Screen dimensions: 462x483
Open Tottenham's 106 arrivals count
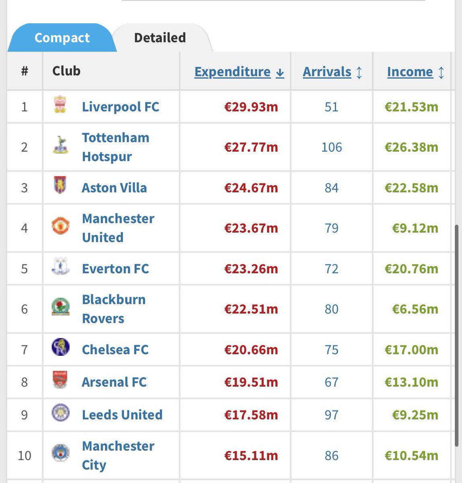332,147
